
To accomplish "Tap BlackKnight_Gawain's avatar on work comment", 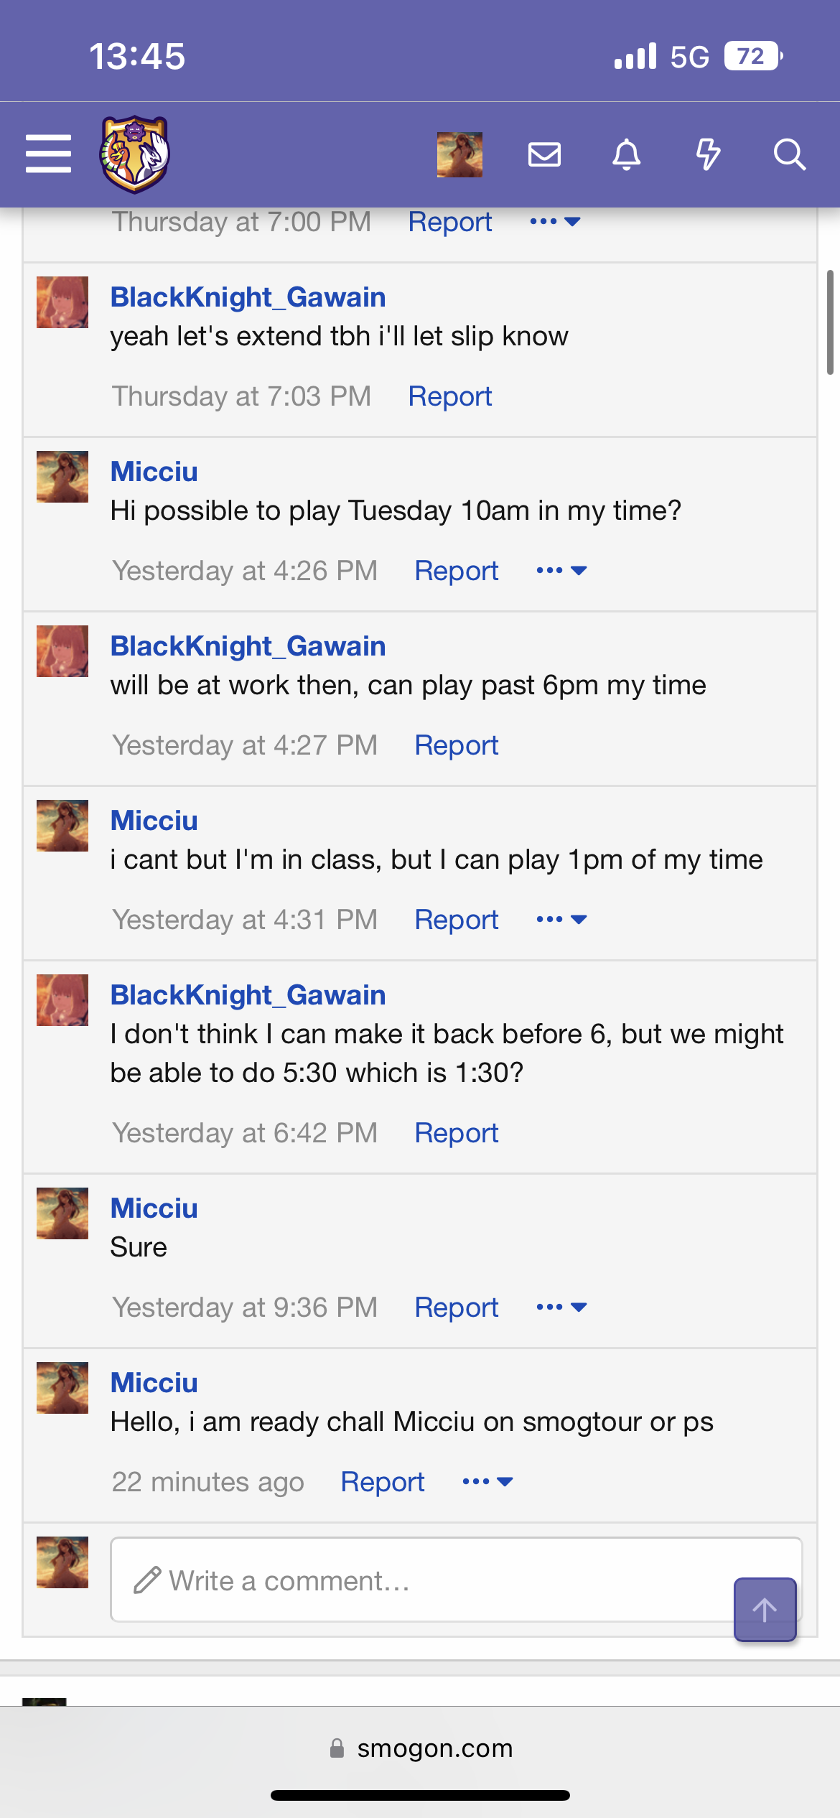I will pyautogui.click(x=62, y=651).
